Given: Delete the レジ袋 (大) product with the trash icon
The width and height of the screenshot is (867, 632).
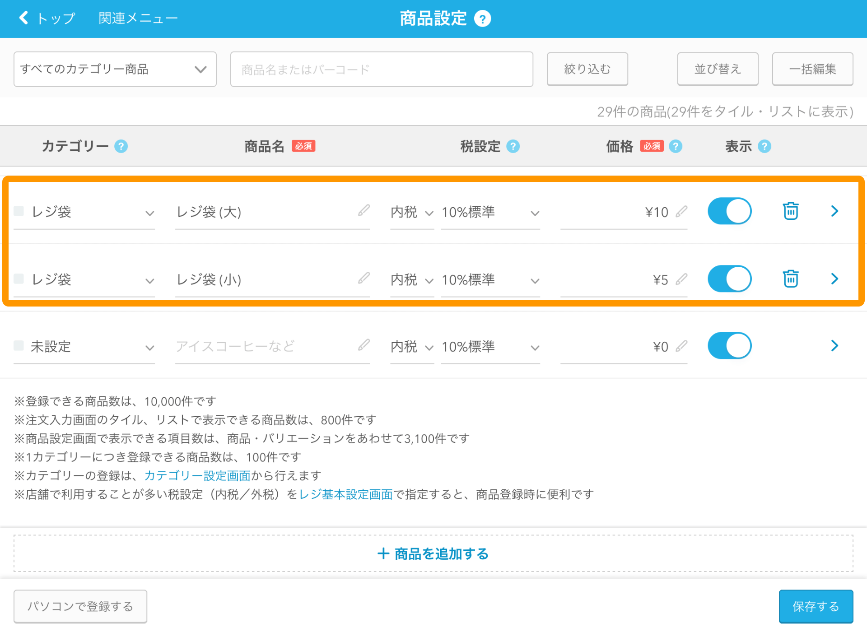Looking at the screenshot, I should [x=791, y=211].
